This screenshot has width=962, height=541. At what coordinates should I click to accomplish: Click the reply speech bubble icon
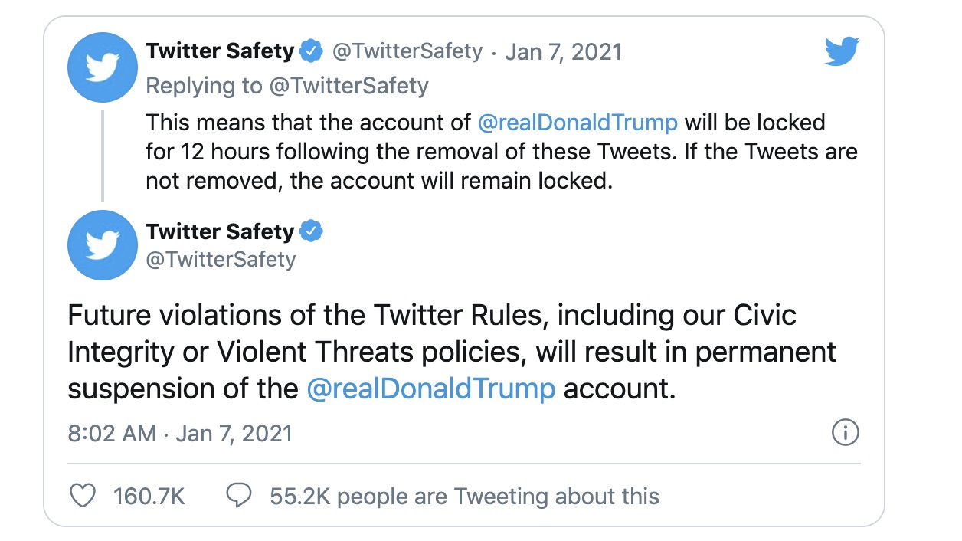(240, 496)
